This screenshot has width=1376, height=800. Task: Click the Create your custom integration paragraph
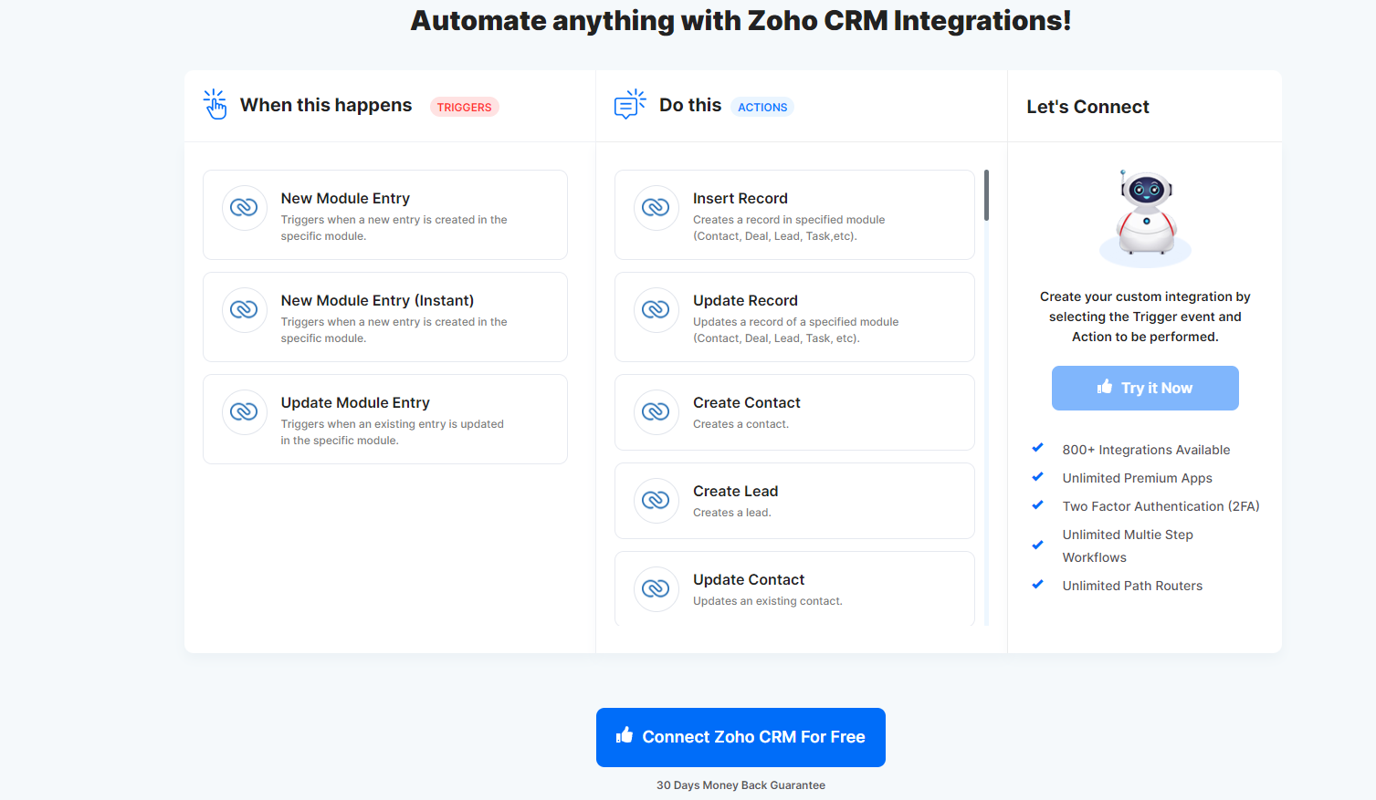[x=1145, y=317]
